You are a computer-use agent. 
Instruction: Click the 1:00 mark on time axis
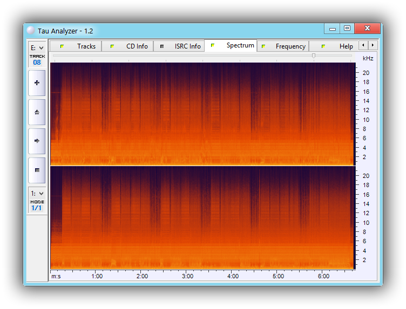[97, 276]
